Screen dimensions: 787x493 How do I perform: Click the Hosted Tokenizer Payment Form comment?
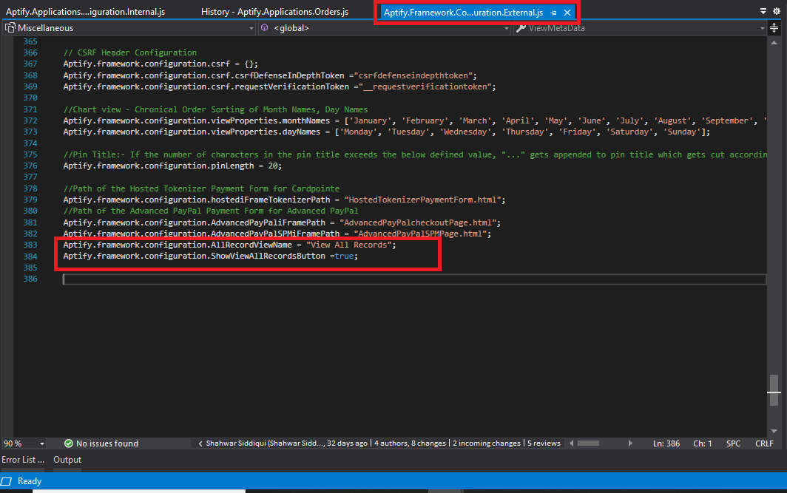[x=200, y=188]
